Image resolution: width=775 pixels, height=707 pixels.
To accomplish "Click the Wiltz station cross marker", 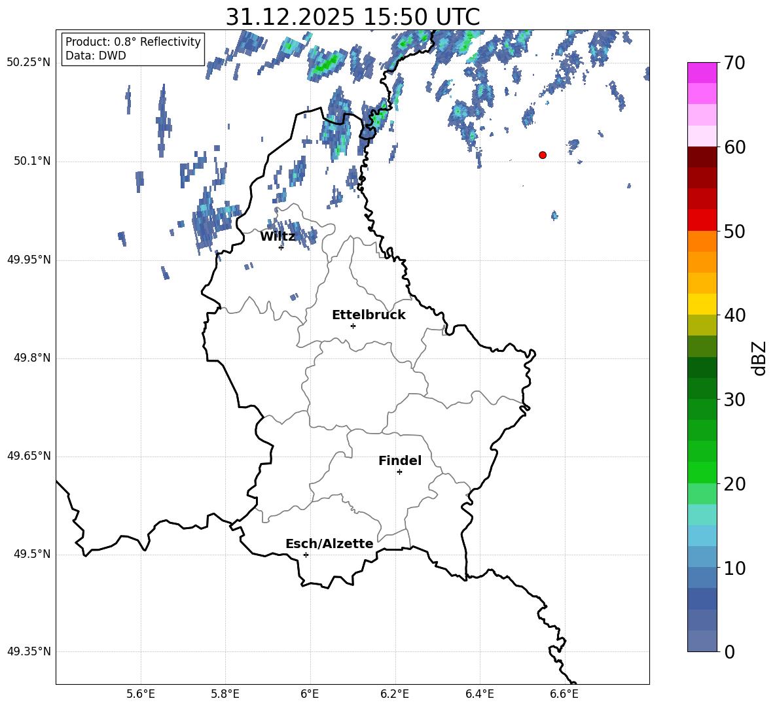I will click(281, 247).
